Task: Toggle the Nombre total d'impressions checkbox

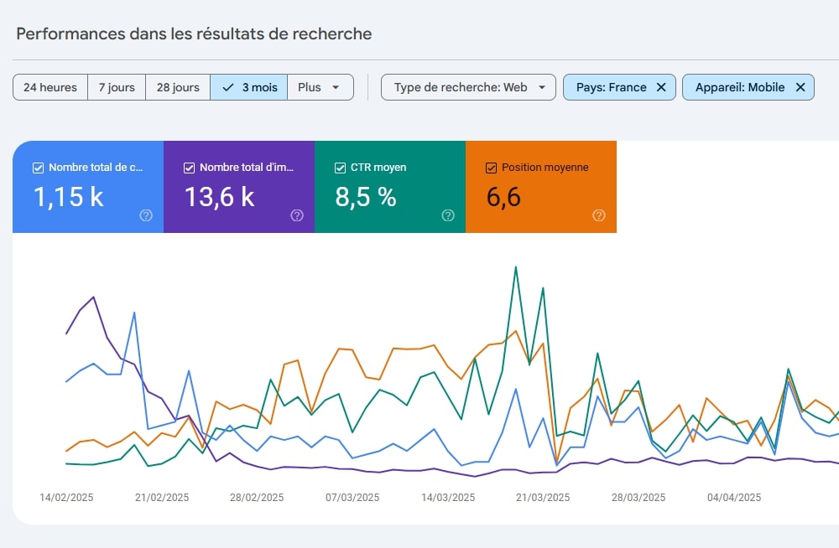Action: coord(189,168)
